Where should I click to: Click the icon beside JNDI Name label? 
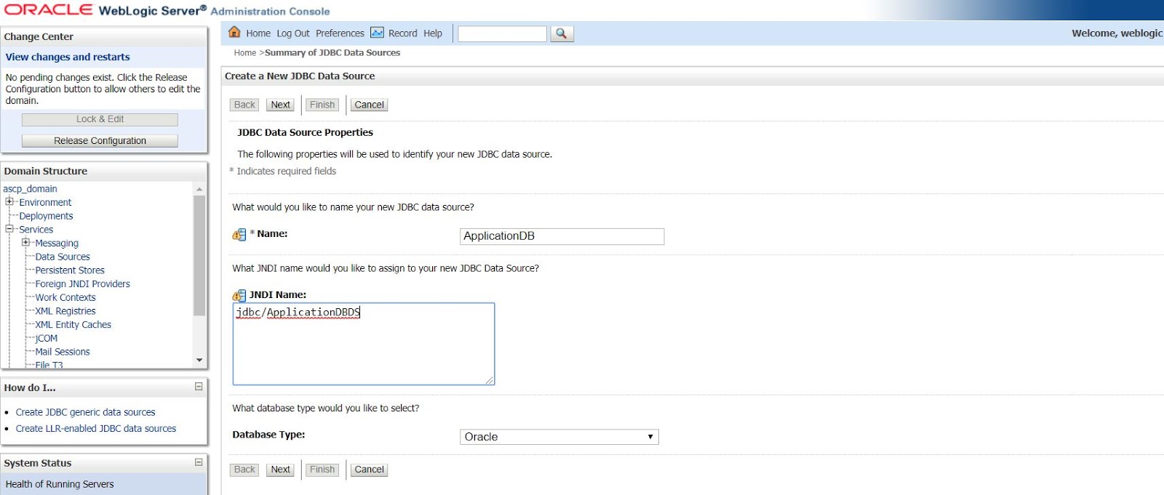(239, 295)
